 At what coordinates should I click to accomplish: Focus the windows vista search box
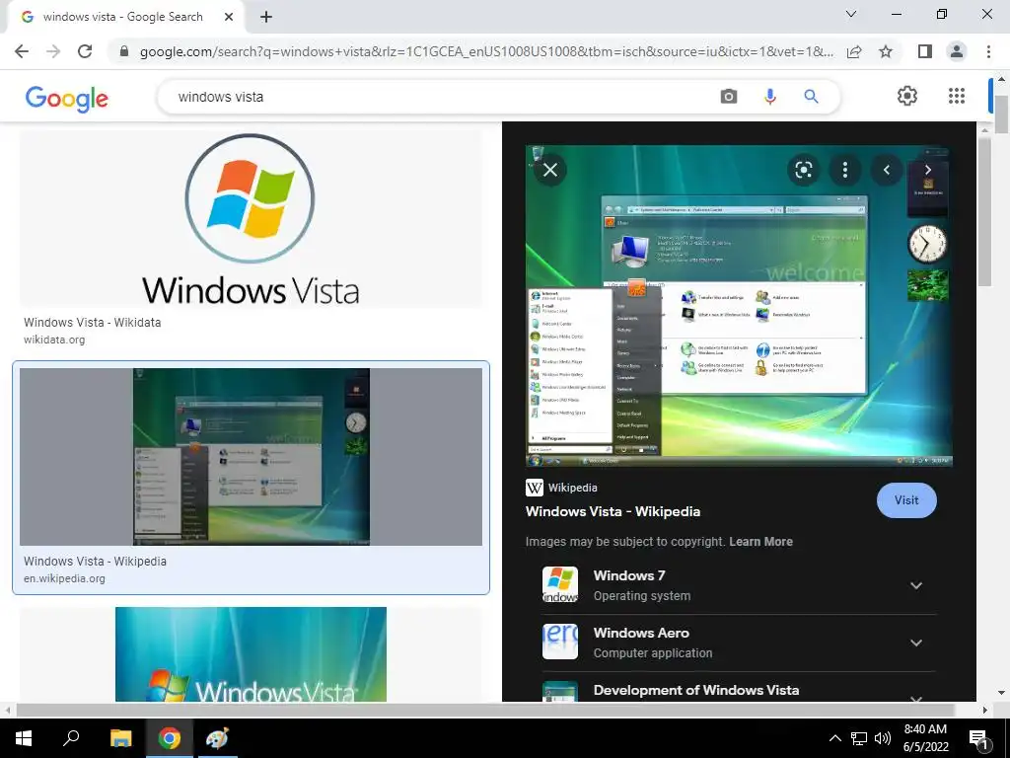(438, 97)
